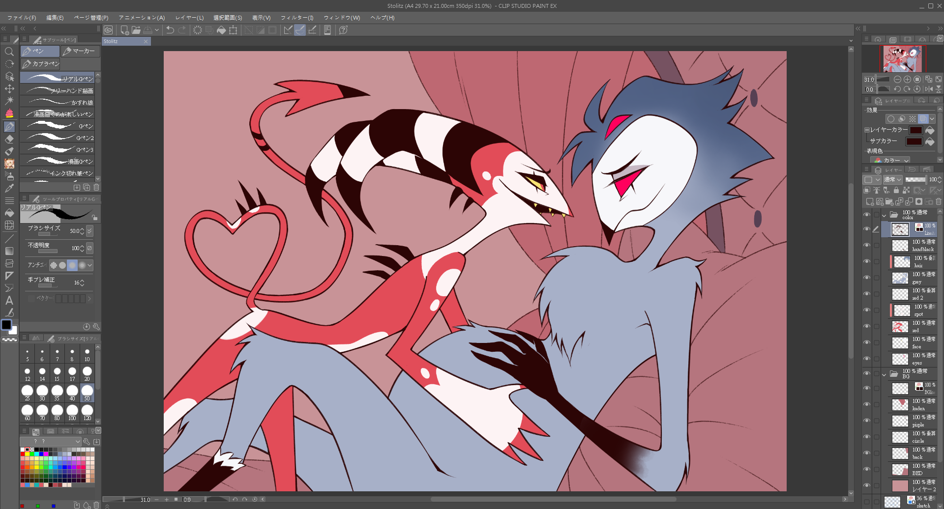This screenshot has width=944, height=509.
Task: Open the ウィンドウ(W) menu
Action: coord(342,18)
